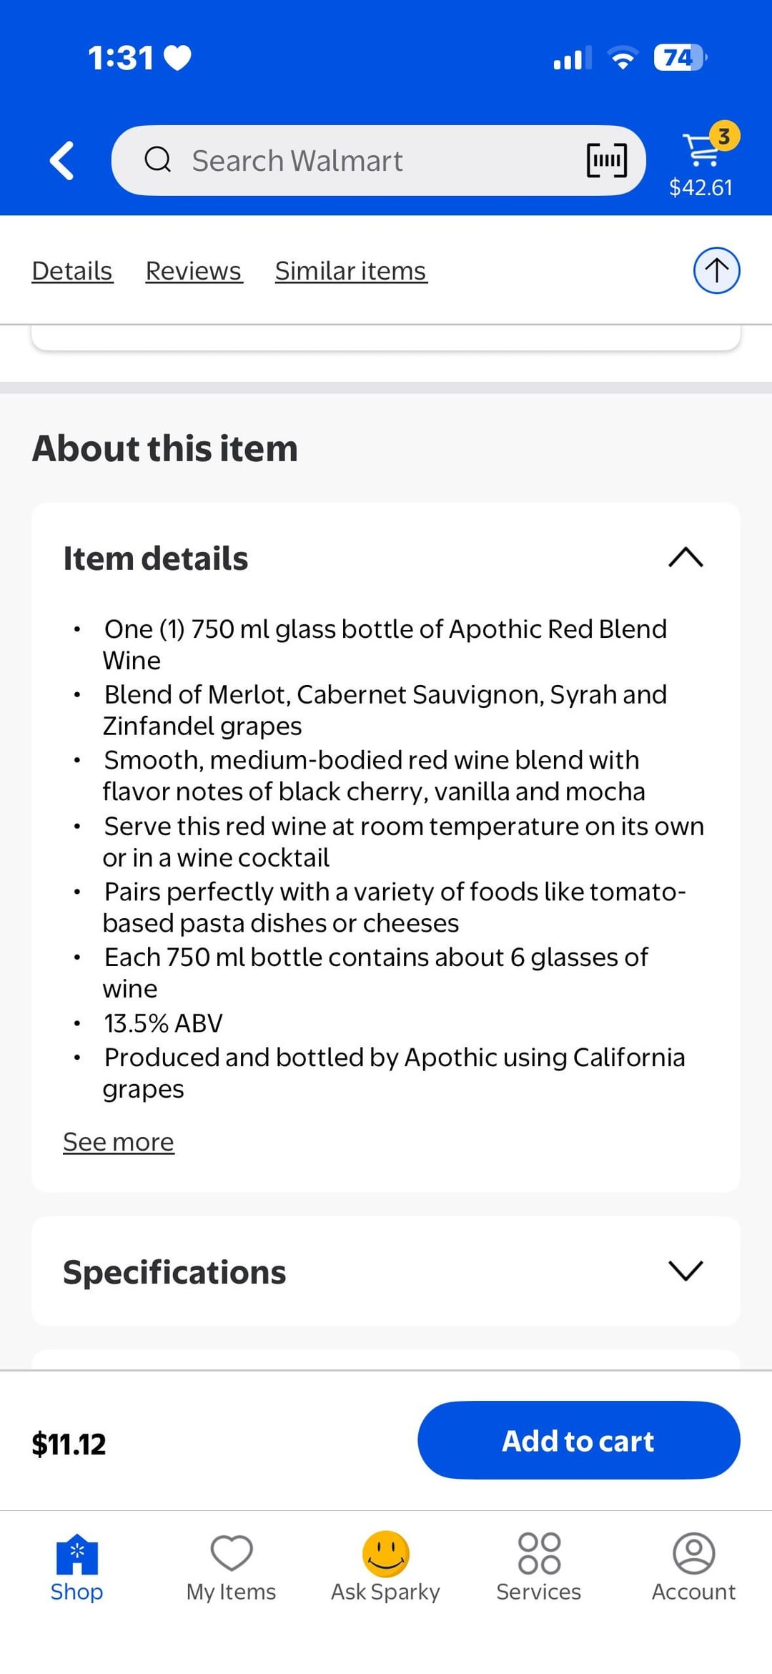Viewport: 772px width, 1674px height.
Task: Go to the Shop home icon
Action: click(76, 1554)
